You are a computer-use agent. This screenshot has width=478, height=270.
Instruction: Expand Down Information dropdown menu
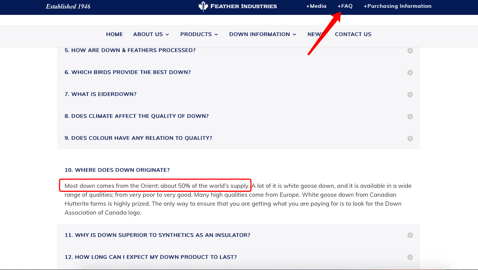coord(263,34)
